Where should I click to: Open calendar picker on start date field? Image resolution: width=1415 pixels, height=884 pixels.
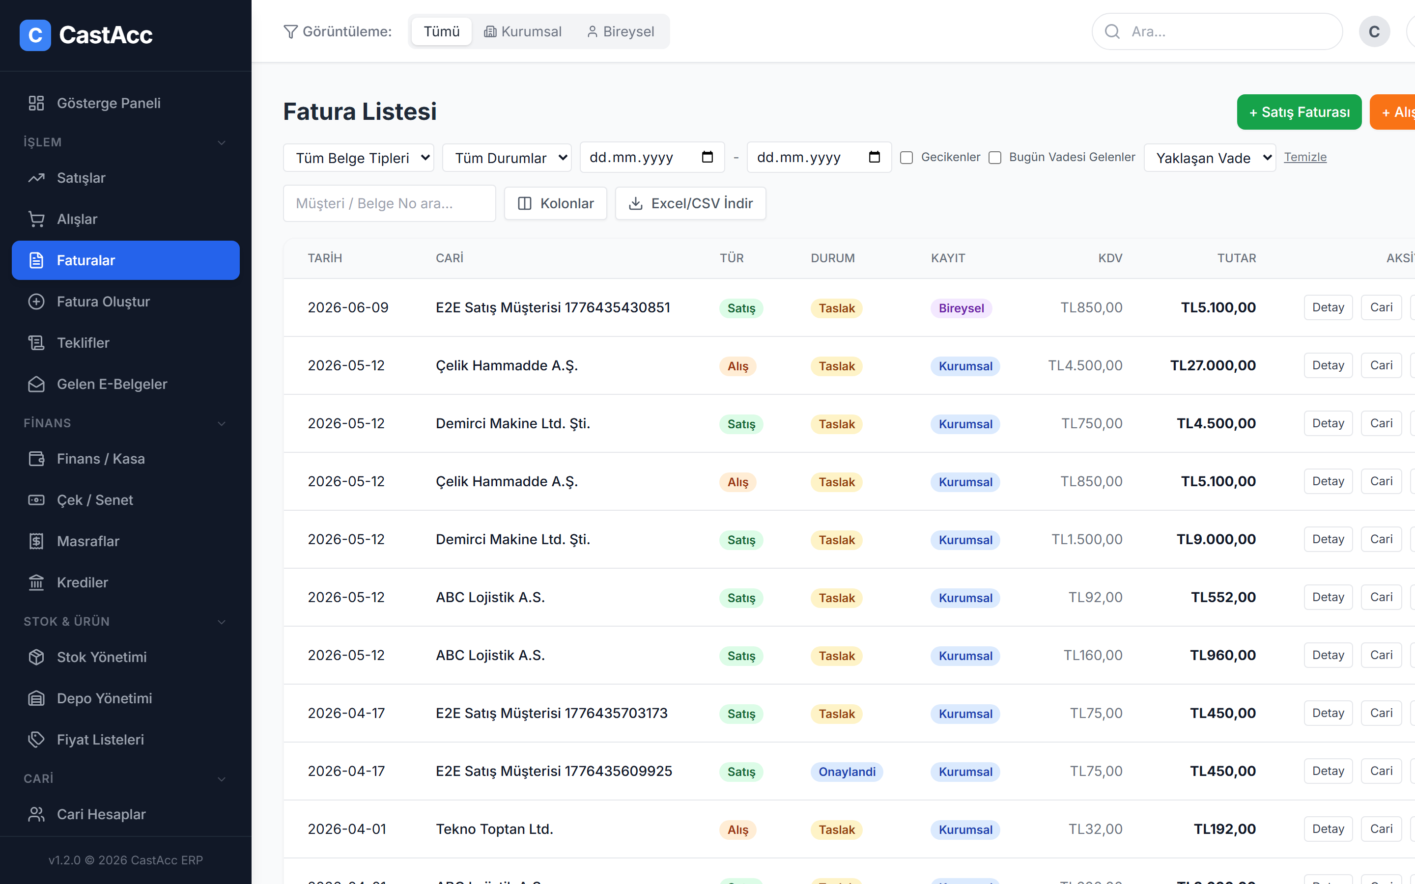(707, 157)
